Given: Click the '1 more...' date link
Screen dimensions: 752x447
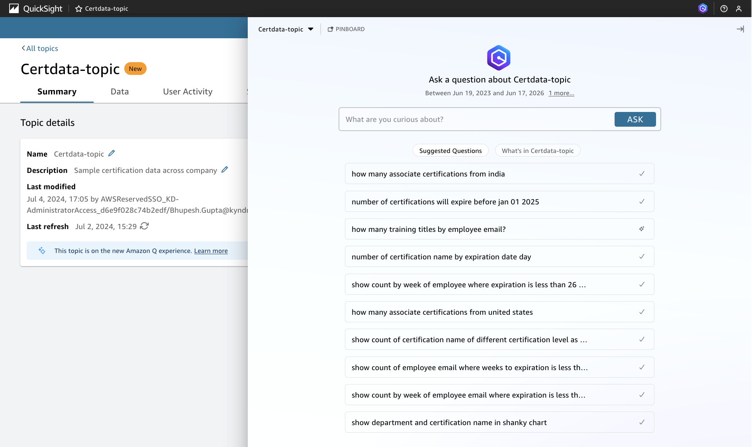Looking at the screenshot, I should pyautogui.click(x=561, y=93).
